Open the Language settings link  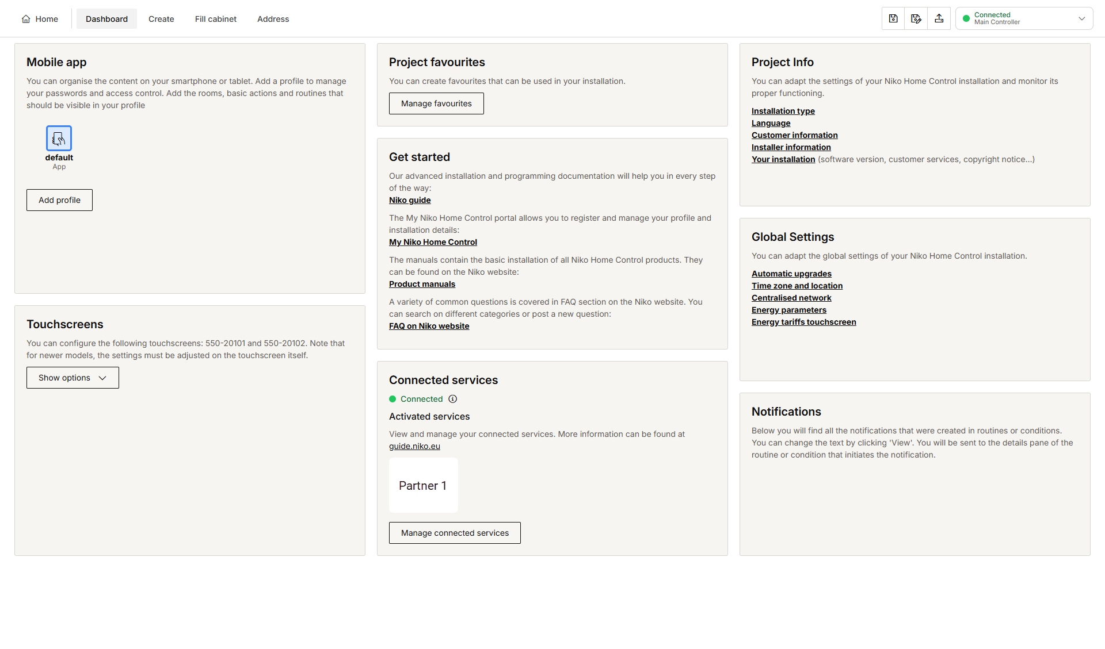pyautogui.click(x=771, y=123)
